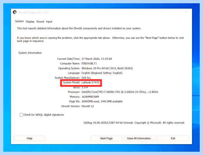Click the 16384MB RAM memory value

(90, 97)
